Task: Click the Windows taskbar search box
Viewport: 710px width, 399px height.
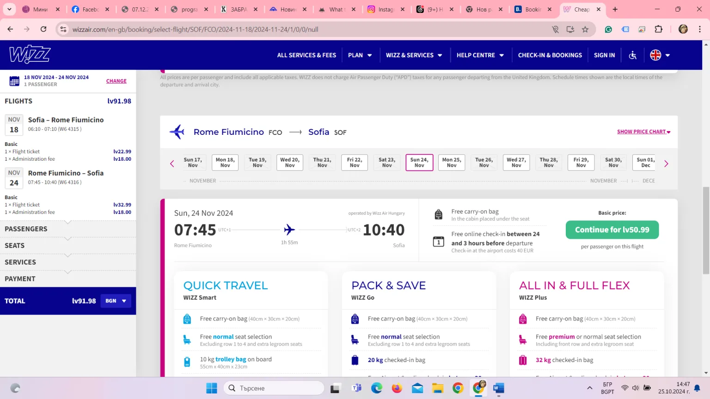Action: (x=274, y=388)
